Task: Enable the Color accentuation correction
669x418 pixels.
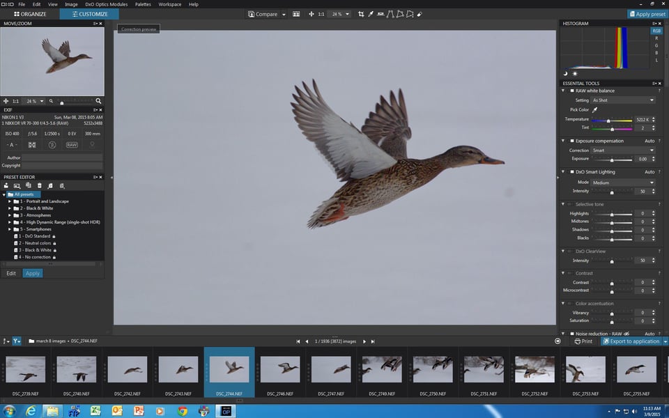Action: [x=569, y=303]
